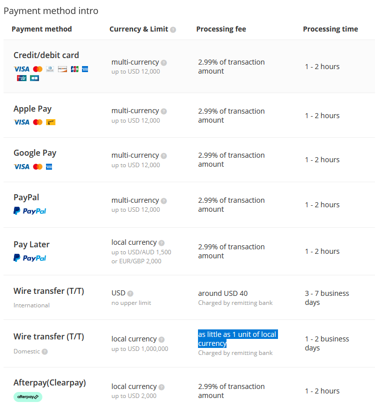
Task: Click help icon next to Domestic label
Action: click(x=44, y=351)
